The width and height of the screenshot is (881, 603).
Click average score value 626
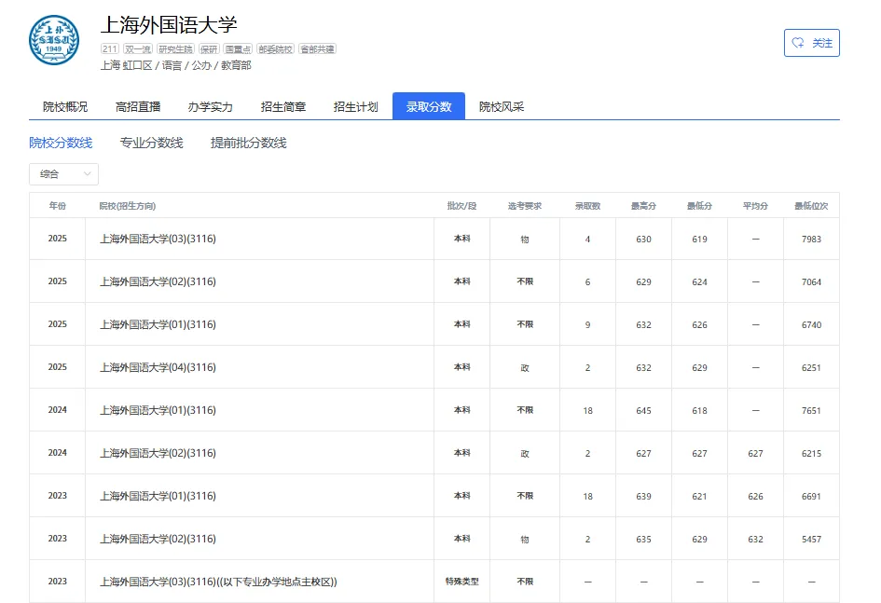(x=755, y=497)
